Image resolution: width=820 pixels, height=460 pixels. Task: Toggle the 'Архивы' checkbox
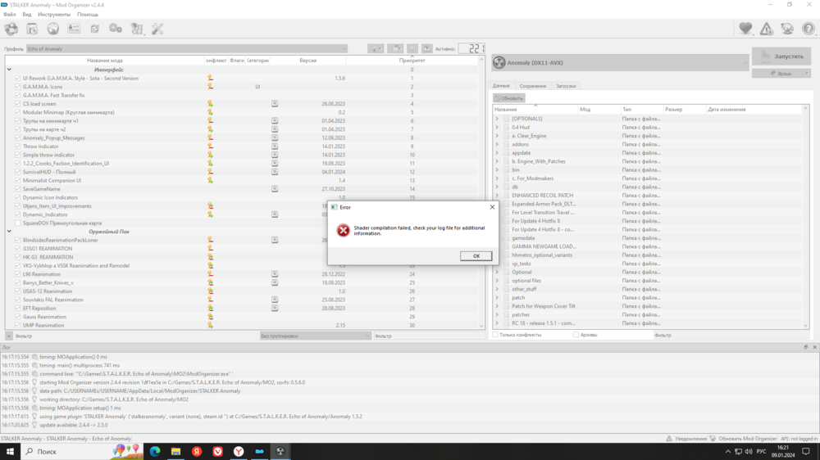576,335
